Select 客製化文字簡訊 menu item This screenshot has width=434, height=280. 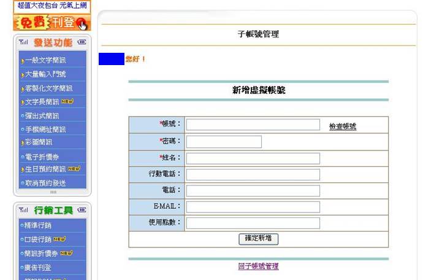(48, 88)
